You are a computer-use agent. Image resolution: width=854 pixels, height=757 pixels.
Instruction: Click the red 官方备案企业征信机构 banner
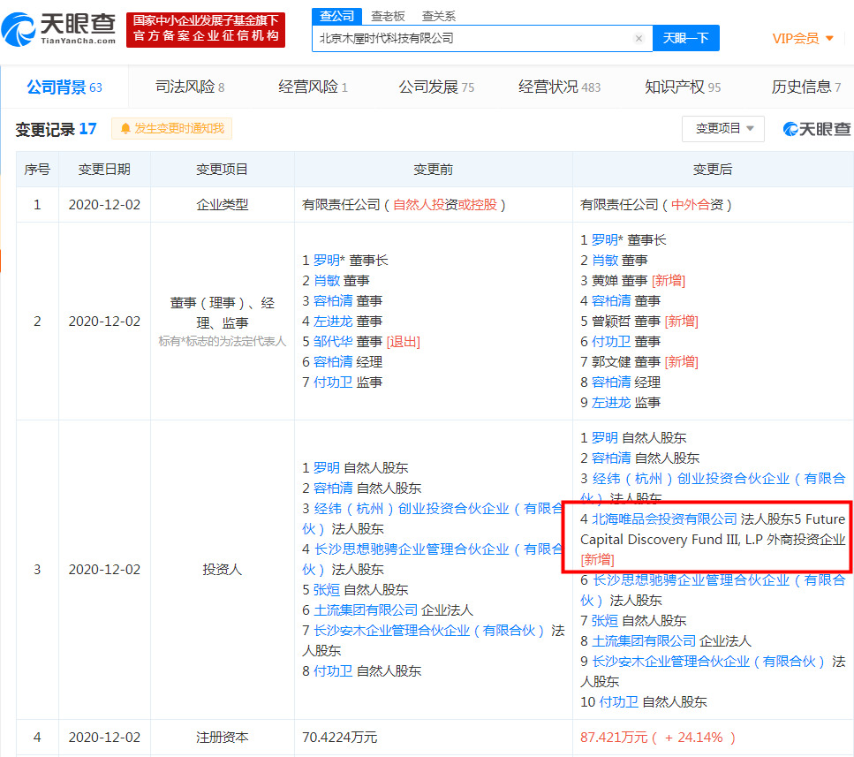tap(206, 29)
